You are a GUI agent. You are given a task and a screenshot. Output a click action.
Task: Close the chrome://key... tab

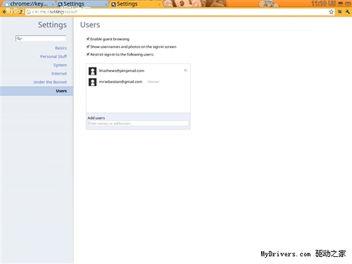[52, 4]
